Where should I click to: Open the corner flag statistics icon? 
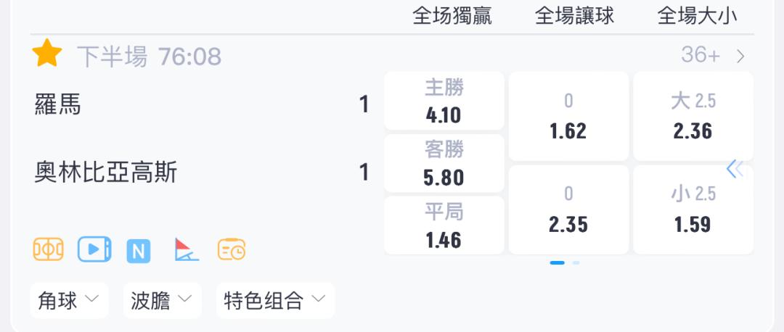pyautogui.click(x=186, y=249)
